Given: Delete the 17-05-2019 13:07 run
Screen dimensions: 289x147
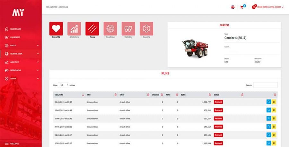Looking at the screenshot, I should [x=274, y=143].
